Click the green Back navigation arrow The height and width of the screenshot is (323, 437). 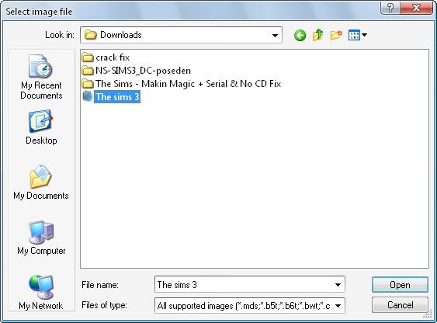(300, 36)
